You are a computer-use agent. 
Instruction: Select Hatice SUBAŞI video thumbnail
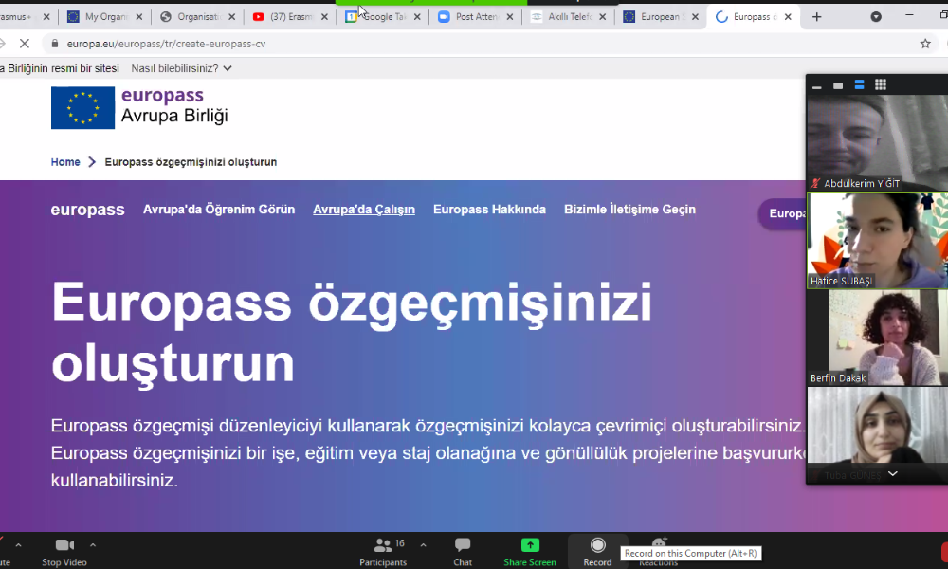tap(877, 240)
